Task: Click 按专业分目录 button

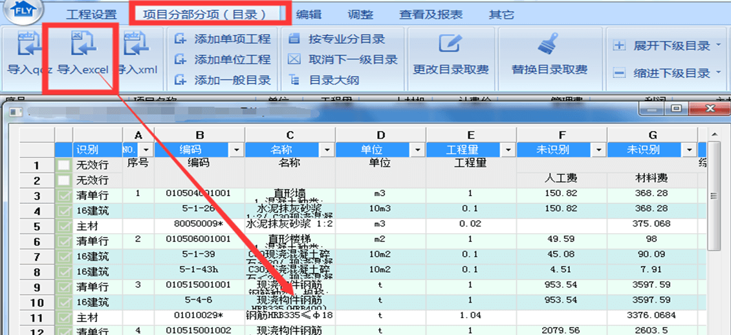Action: pyautogui.click(x=336, y=39)
